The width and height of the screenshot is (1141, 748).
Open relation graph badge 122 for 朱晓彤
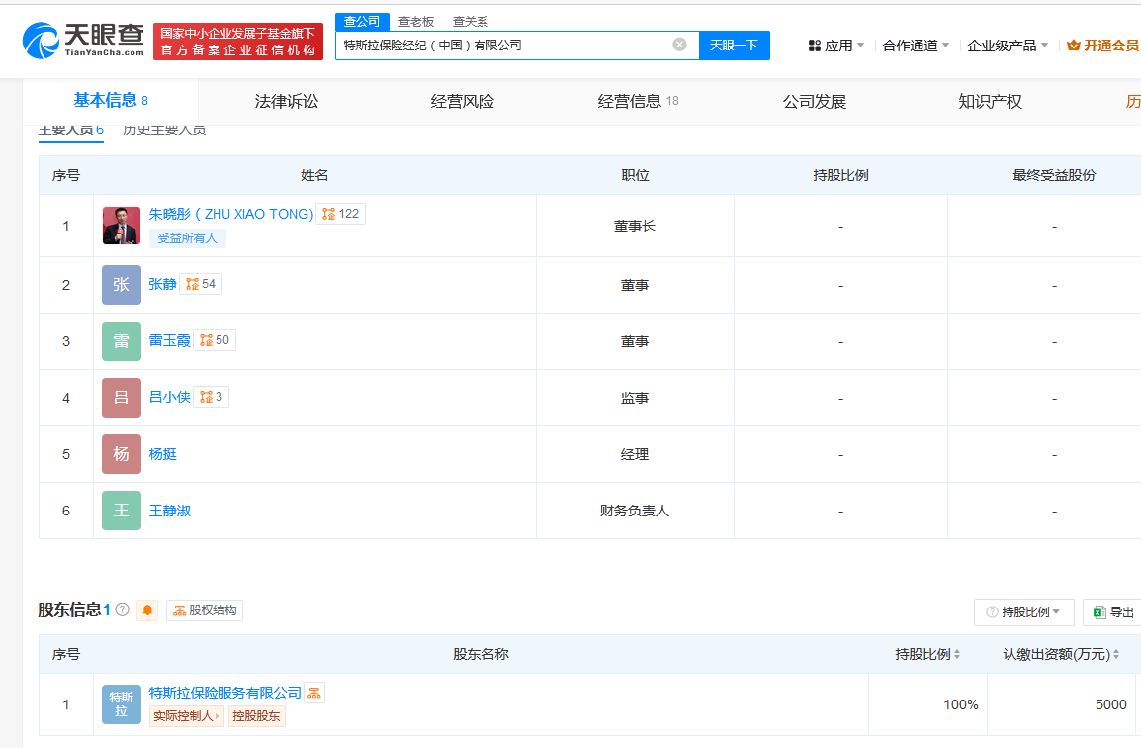tap(340, 214)
